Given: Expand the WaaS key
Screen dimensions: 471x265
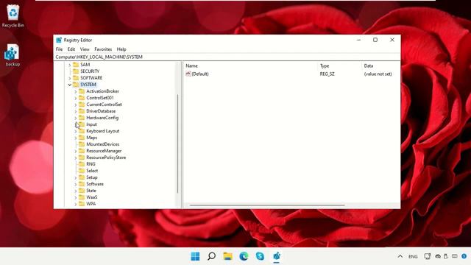Looking at the screenshot, I should (76, 197).
